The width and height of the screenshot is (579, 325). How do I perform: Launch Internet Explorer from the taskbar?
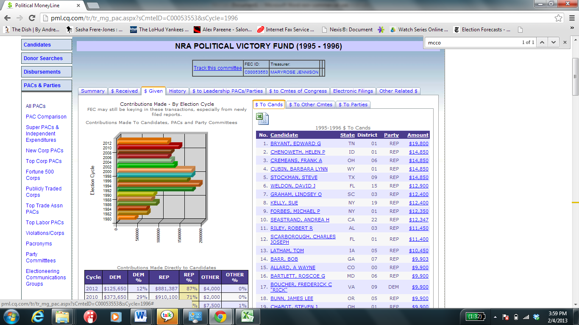click(x=38, y=317)
